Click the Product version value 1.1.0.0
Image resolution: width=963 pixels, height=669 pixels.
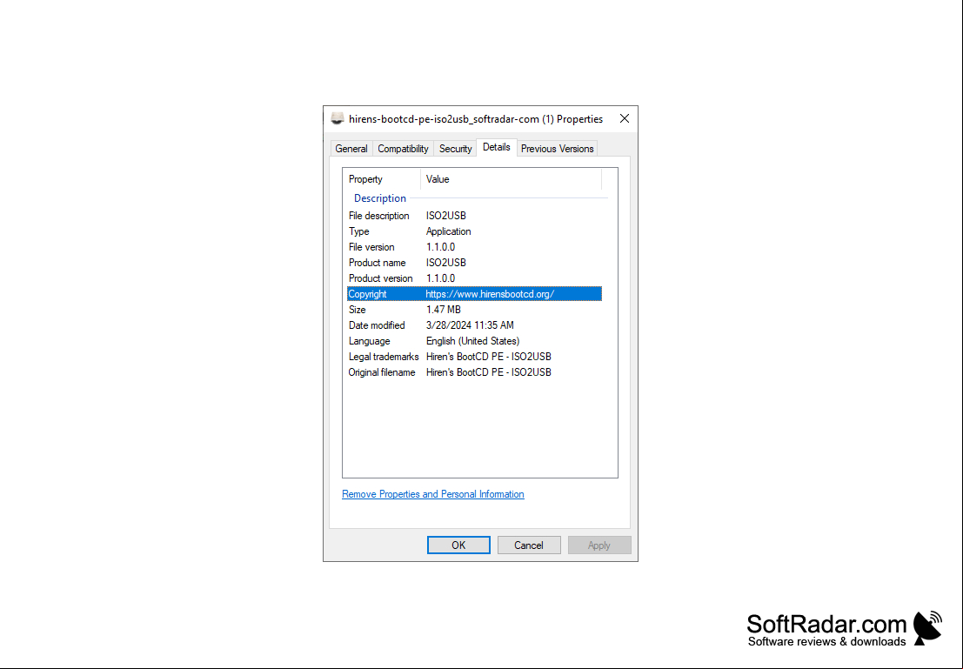point(440,278)
